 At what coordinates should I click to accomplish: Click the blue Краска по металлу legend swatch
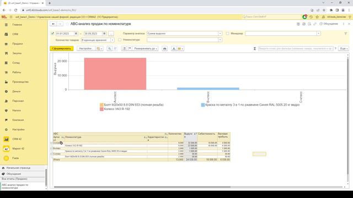point(203,105)
